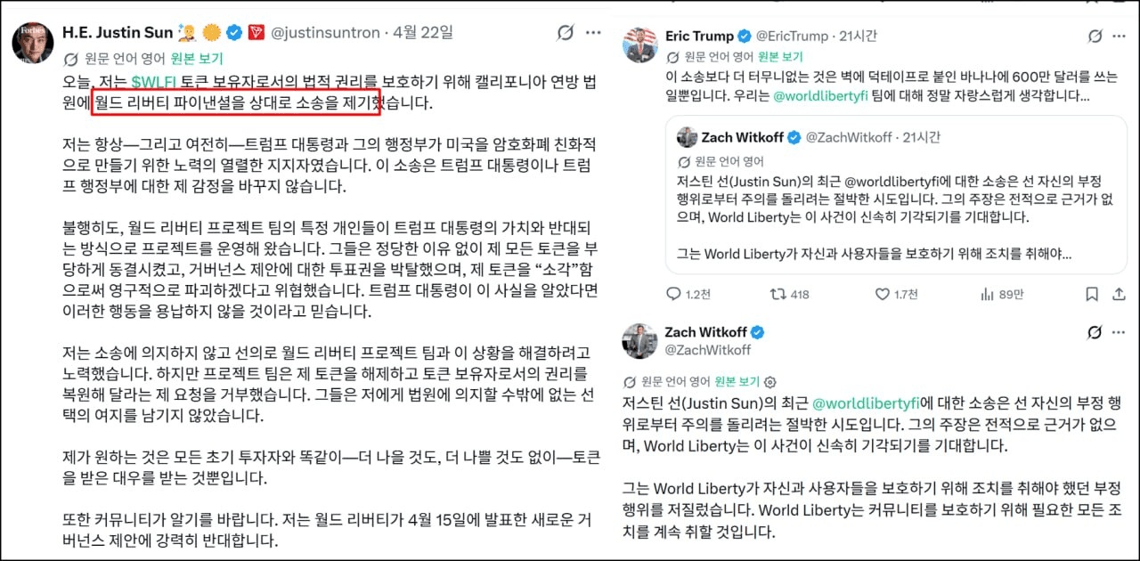
Task: Click the Grok icon on Zach Witkoff's post
Action: tap(1095, 332)
